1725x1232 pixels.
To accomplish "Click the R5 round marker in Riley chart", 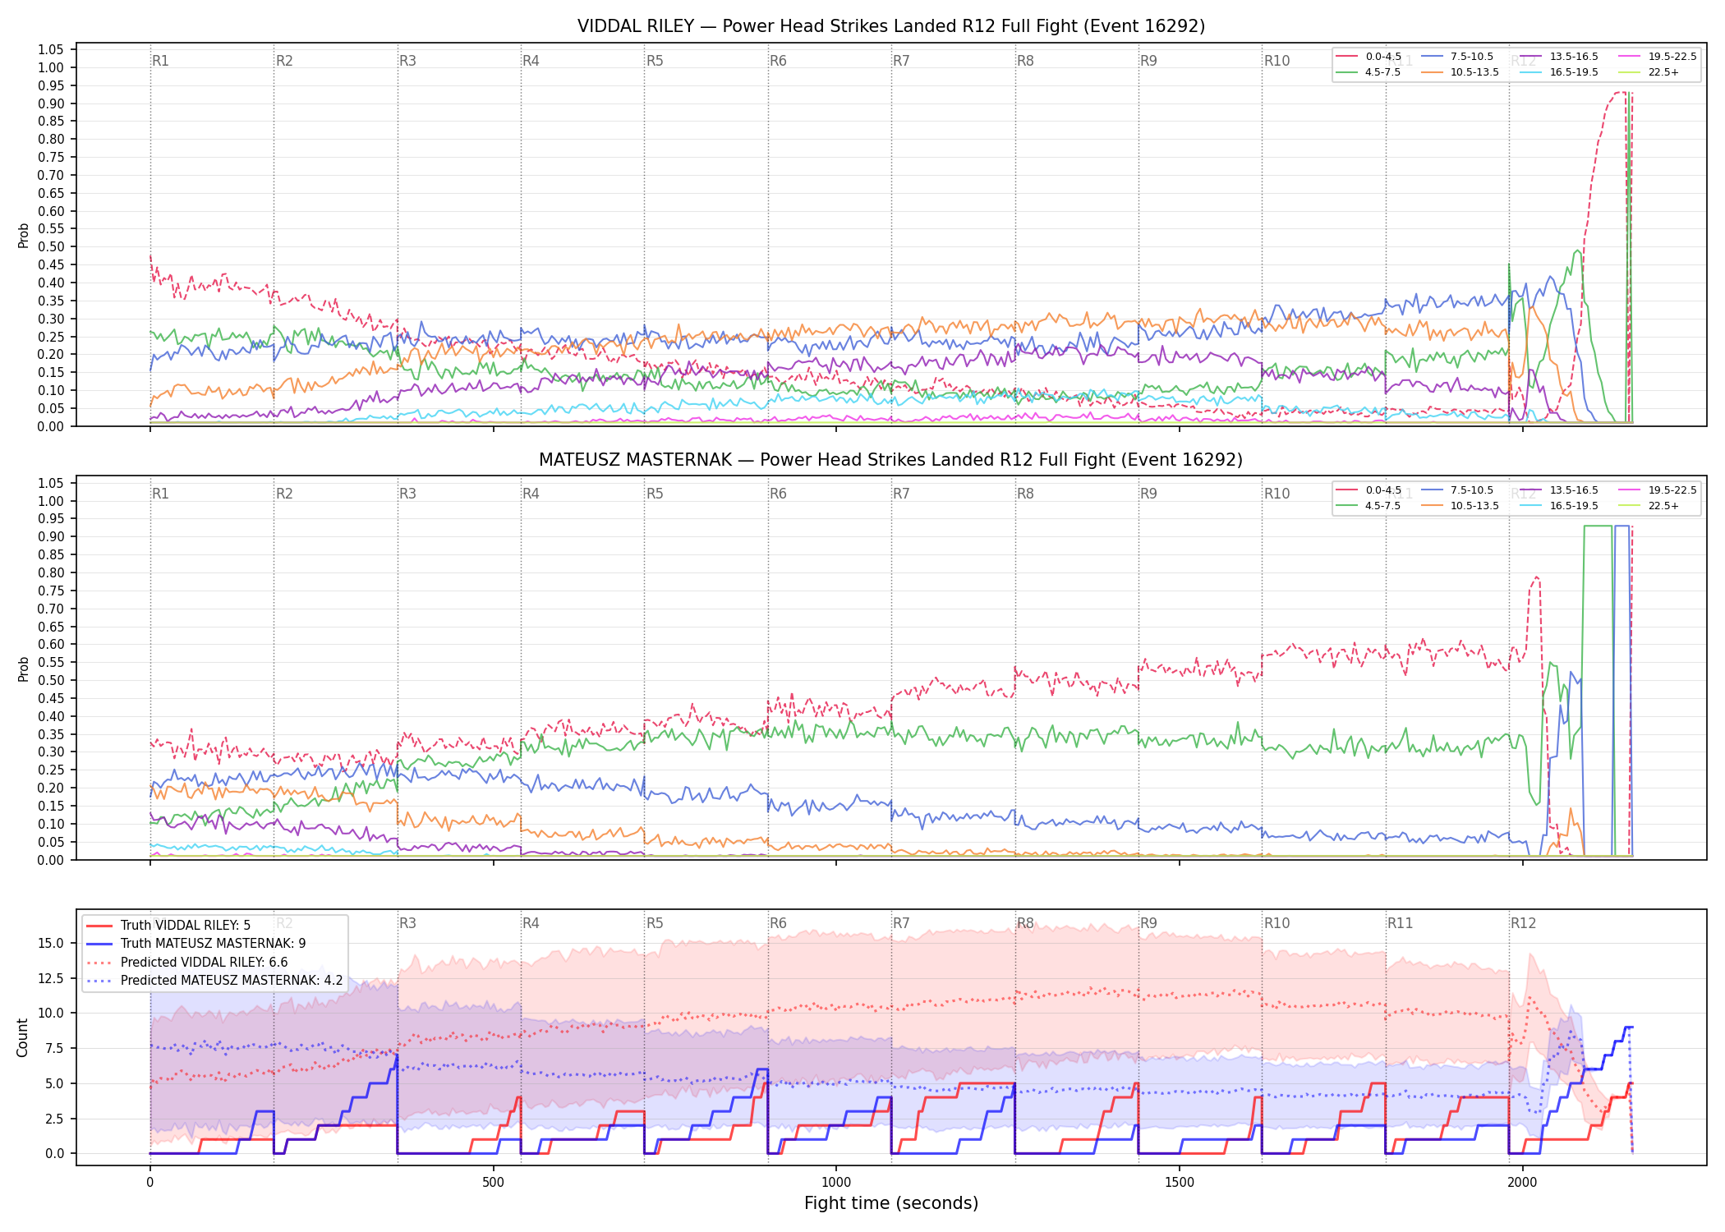I will click(655, 61).
